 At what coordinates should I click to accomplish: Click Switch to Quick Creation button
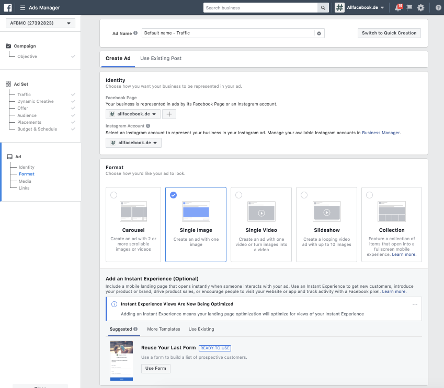pos(389,33)
